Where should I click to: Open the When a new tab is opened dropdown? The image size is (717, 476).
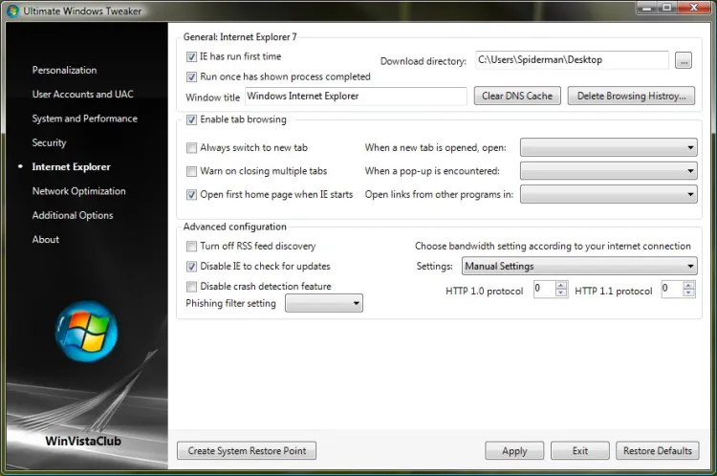coord(609,147)
